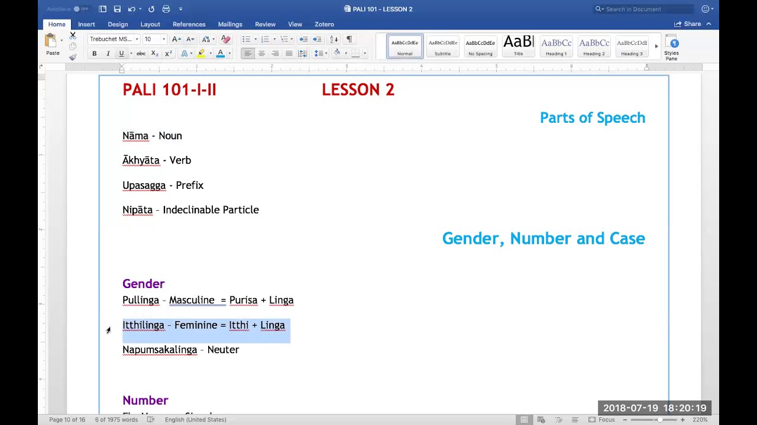Click the Save icon in title bar
Viewport: 757px width, 425px height.
point(117,9)
